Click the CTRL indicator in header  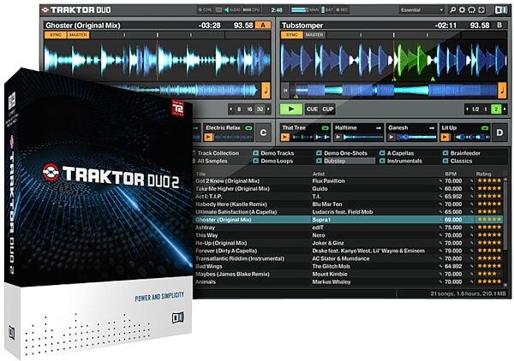pyautogui.click(x=206, y=9)
